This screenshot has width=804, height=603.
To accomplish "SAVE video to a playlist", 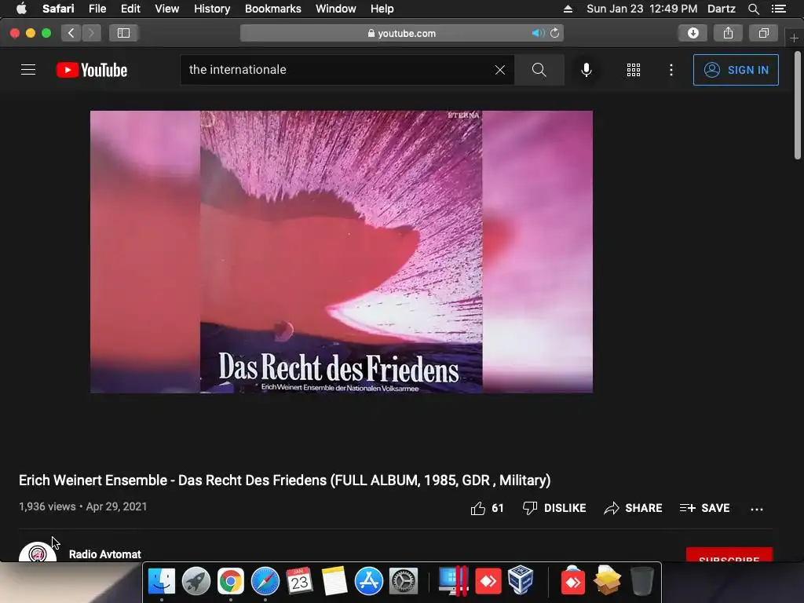I will point(704,508).
